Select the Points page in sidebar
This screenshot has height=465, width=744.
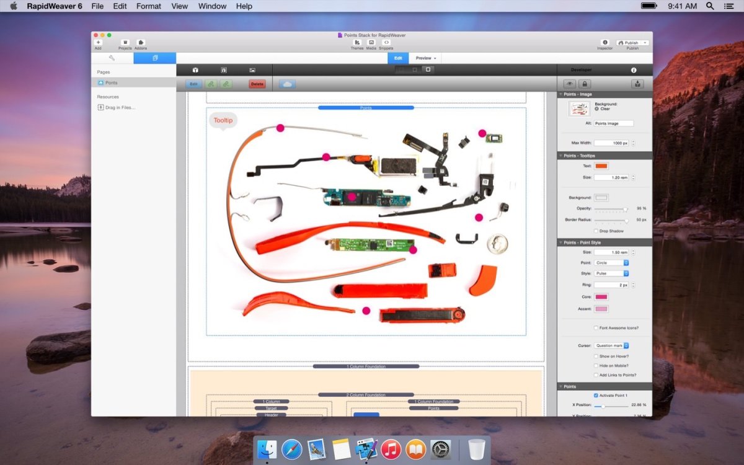coord(133,82)
